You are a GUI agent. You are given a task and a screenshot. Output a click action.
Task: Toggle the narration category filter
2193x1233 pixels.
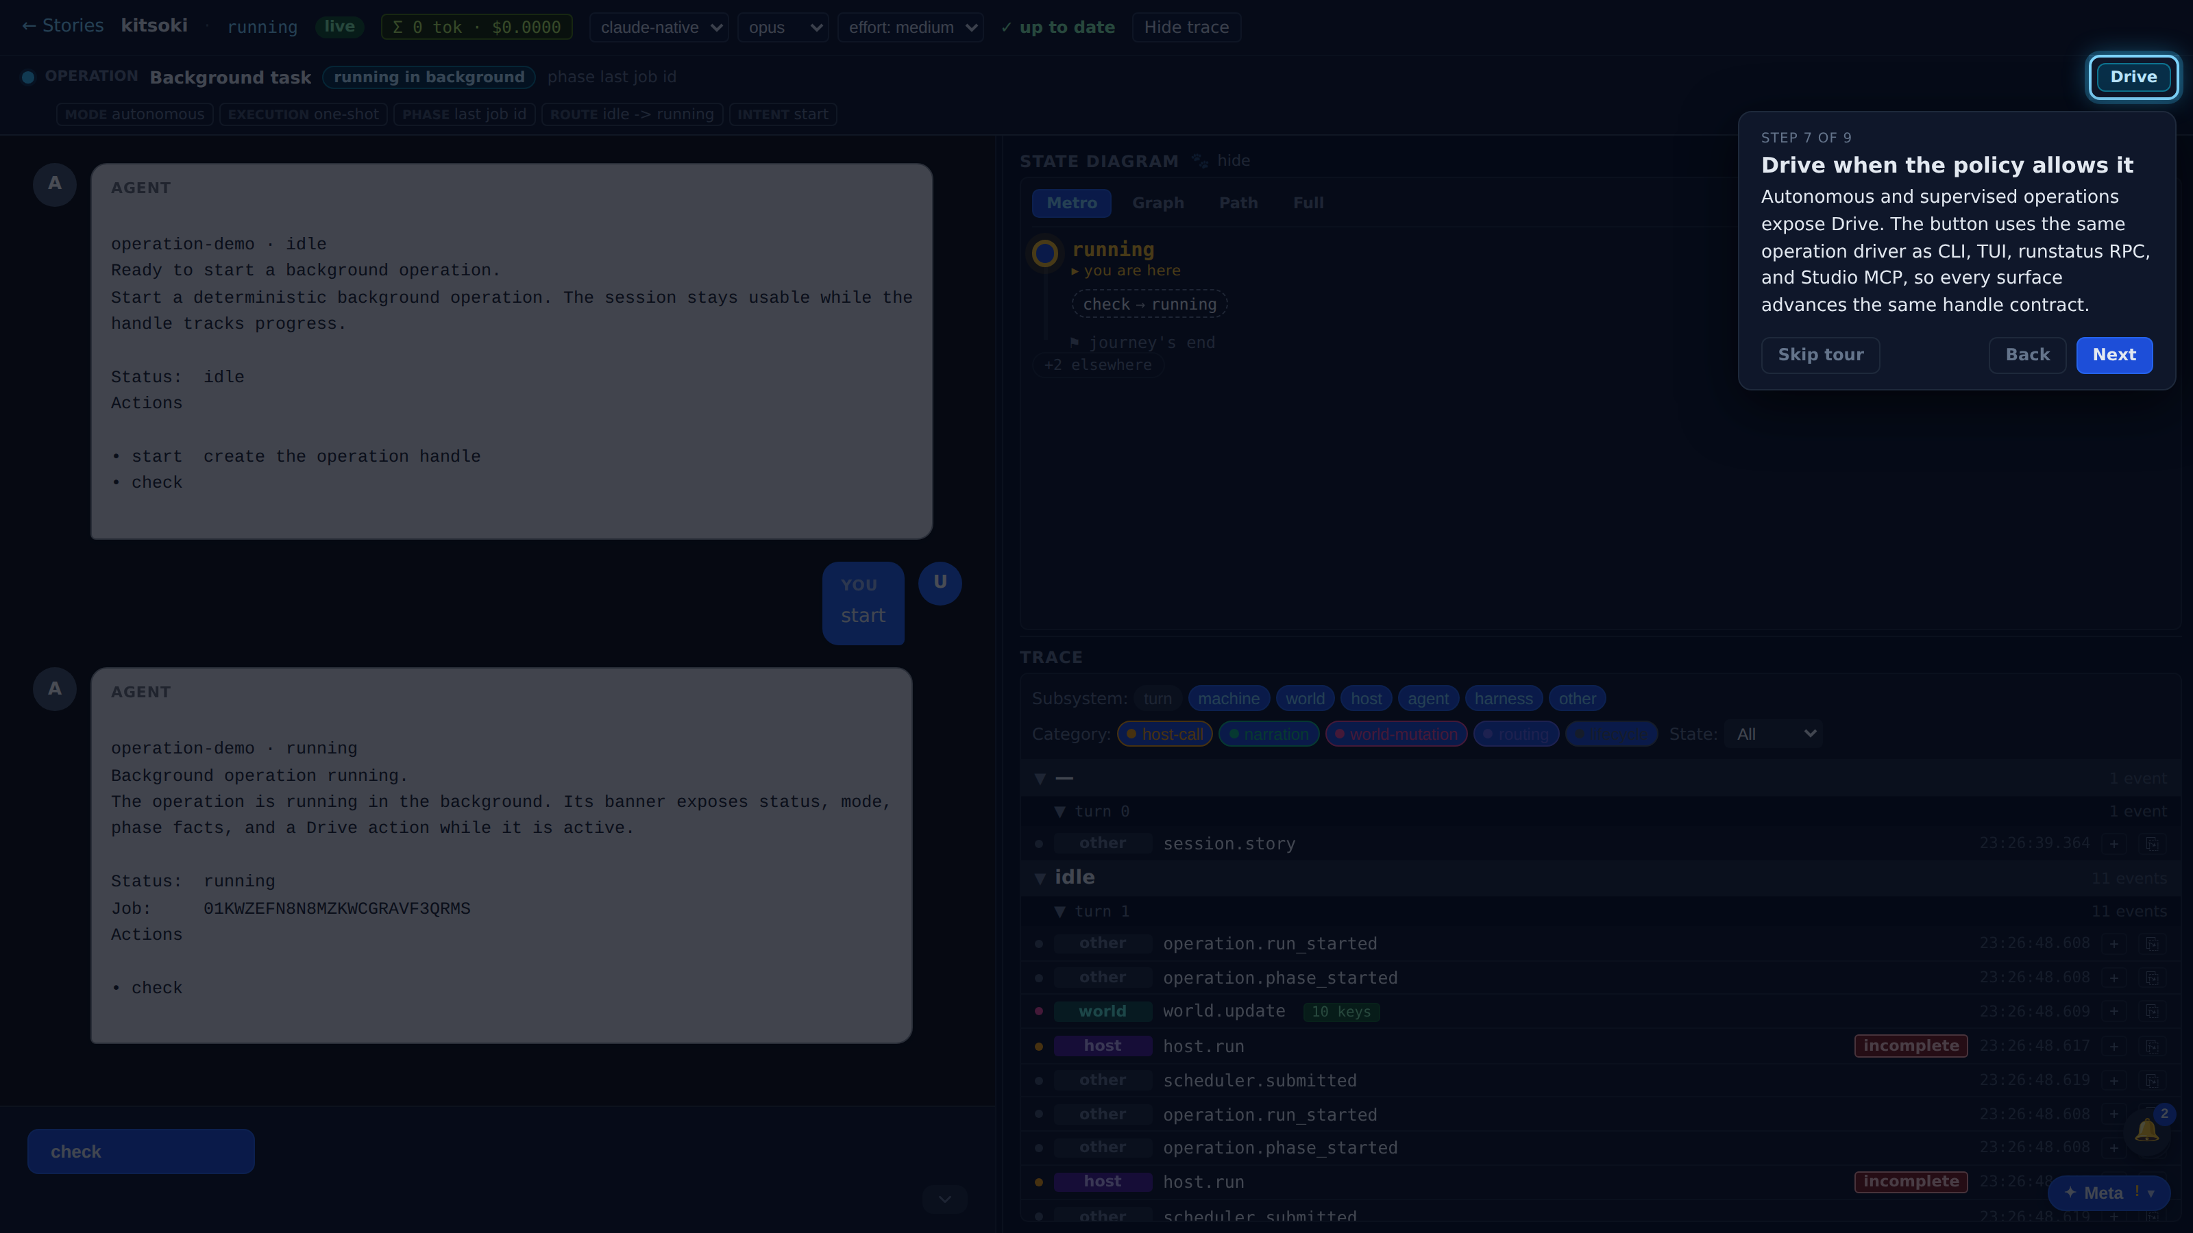coord(1269,734)
